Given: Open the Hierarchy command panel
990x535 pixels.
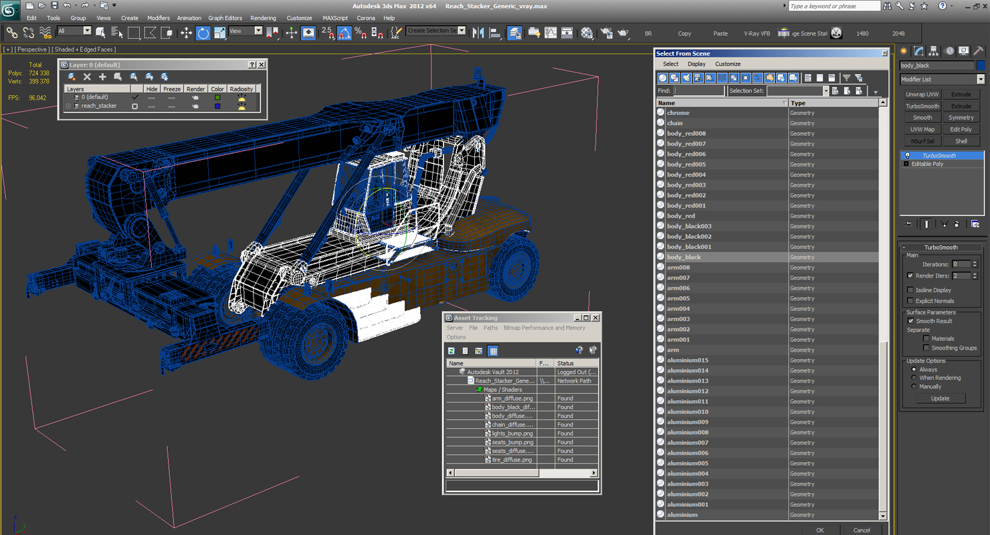Looking at the screenshot, I should click(x=934, y=51).
